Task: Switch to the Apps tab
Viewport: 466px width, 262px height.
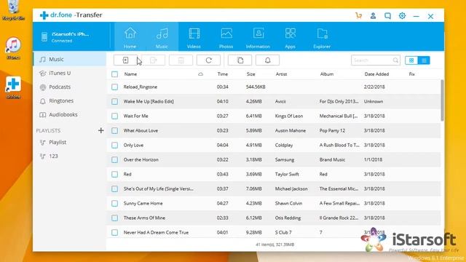Action: pos(290,38)
